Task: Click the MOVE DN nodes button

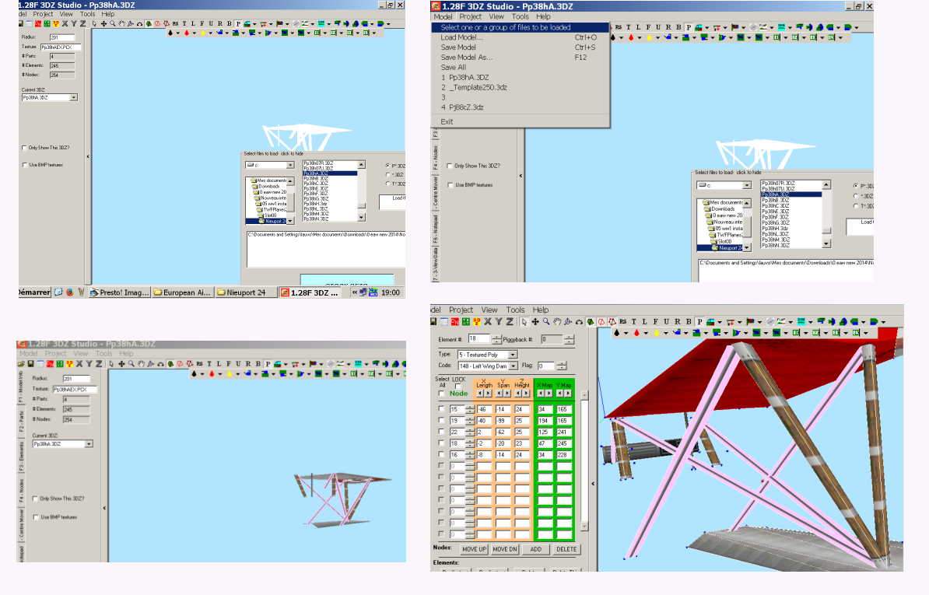Action: pyautogui.click(x=505, y=549)
